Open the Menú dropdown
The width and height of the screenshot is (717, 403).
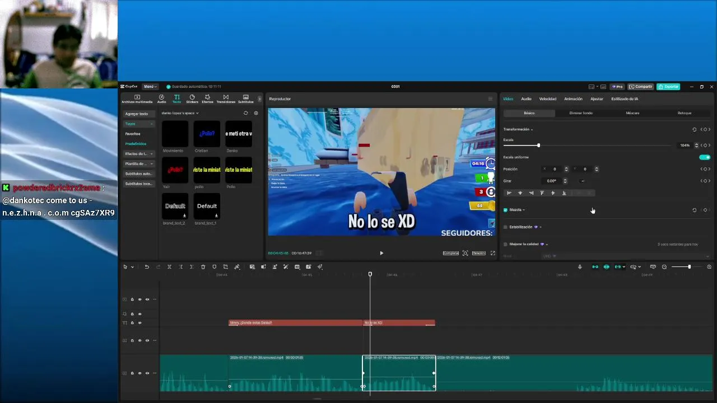pyautogui.click(x=150, y=87)
